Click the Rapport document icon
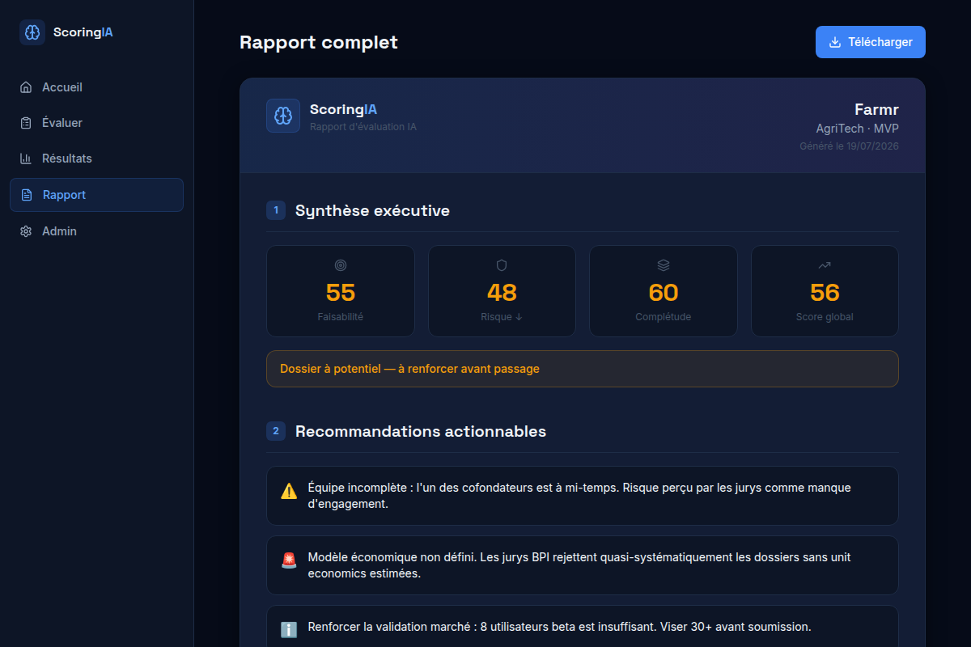 27,195
